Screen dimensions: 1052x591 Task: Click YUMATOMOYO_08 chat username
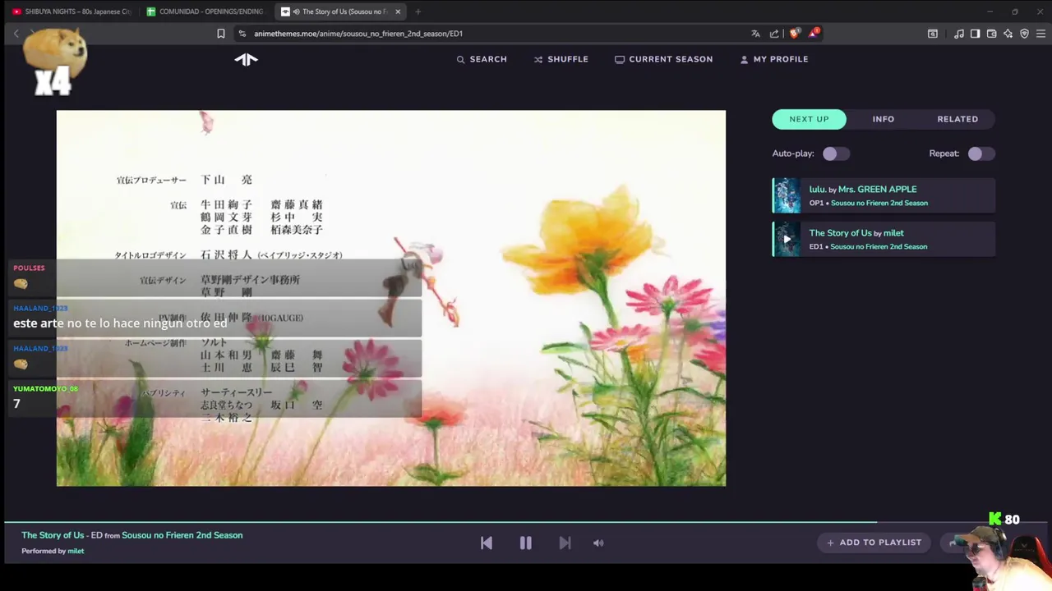(x=45, y=388)
